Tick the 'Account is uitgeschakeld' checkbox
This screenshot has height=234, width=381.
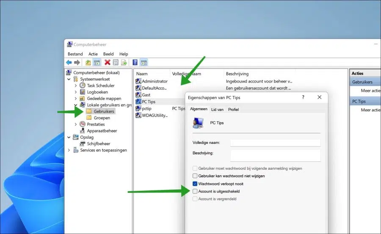pyautogui.click(x=195, y=191)
